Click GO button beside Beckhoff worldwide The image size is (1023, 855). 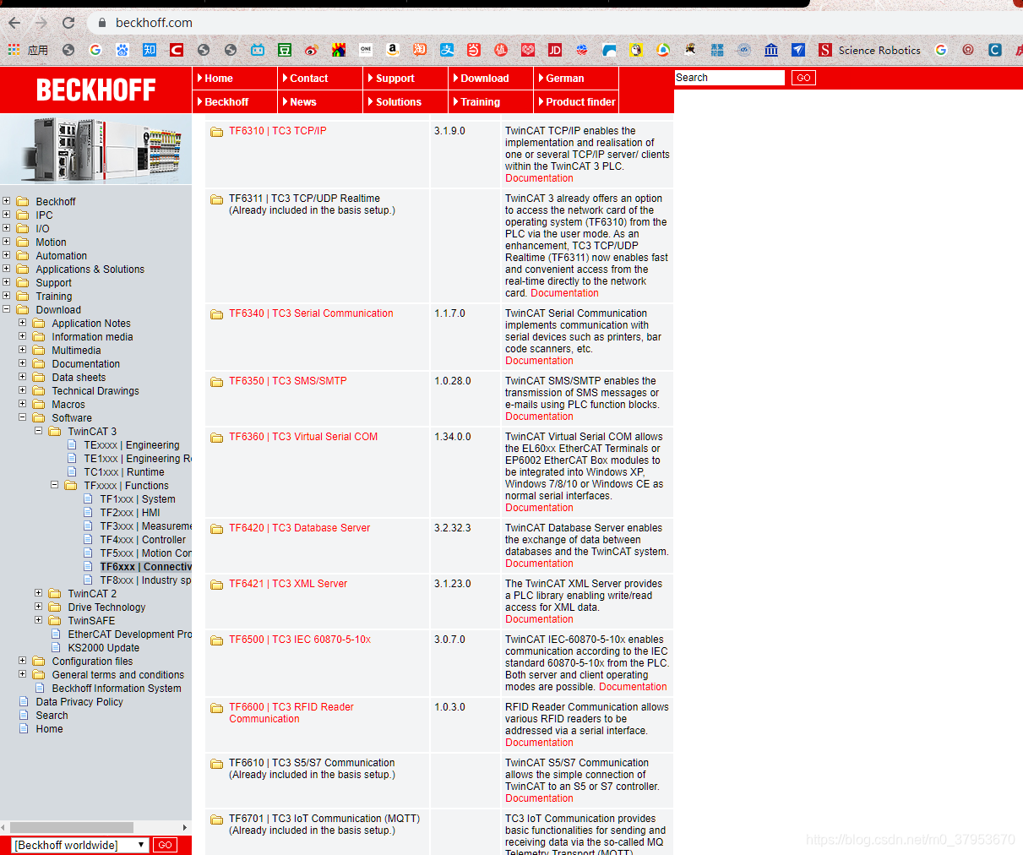(x=165, y=845)
